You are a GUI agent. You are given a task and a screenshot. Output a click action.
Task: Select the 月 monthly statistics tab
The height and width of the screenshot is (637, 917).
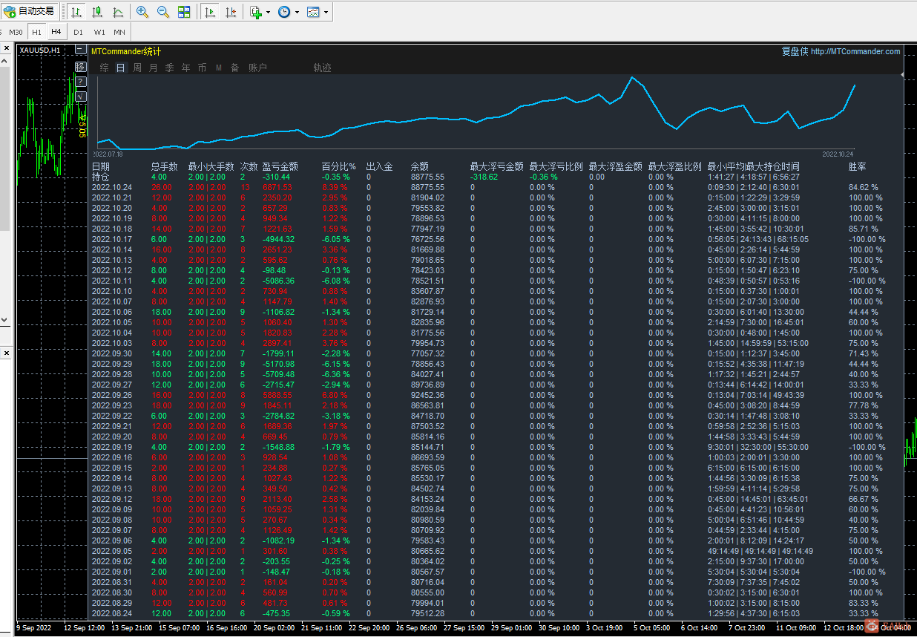pyautogui.click(x=154, y=68)
